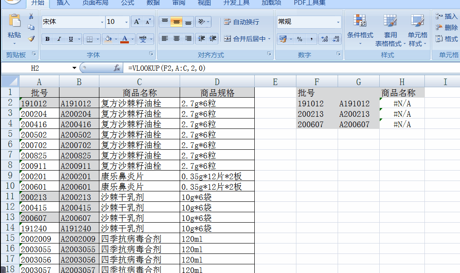Open underline style dropdown arrow
Image resolution: width=460 pixels, height=273 pixels.
(79, 39)
